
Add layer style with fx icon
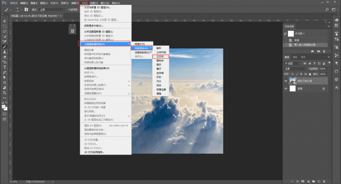point(297,182)
